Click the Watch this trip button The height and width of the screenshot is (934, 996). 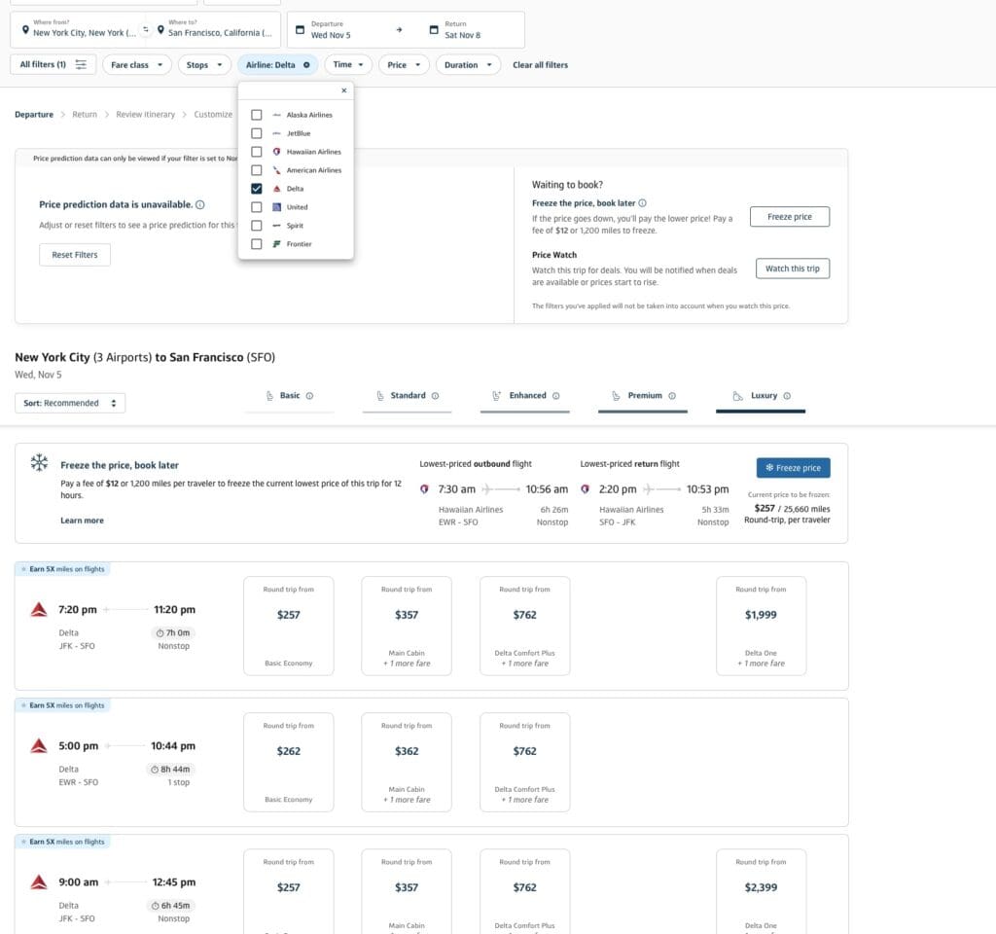793,269
